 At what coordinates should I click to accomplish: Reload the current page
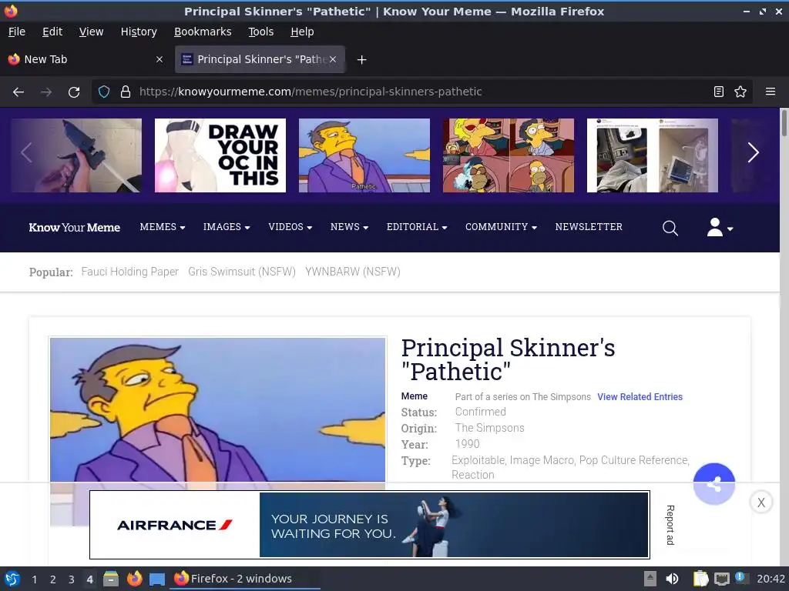point(74,92)
